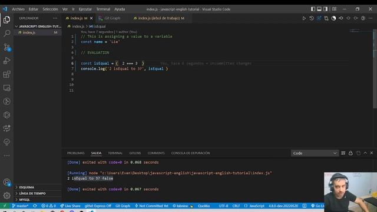
Task: Open the Ayuda menu
Action: click(120, 9)
